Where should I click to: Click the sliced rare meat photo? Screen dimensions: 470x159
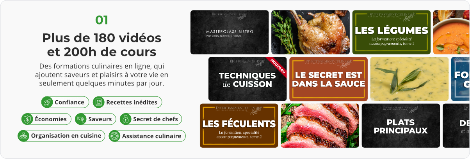320,126
